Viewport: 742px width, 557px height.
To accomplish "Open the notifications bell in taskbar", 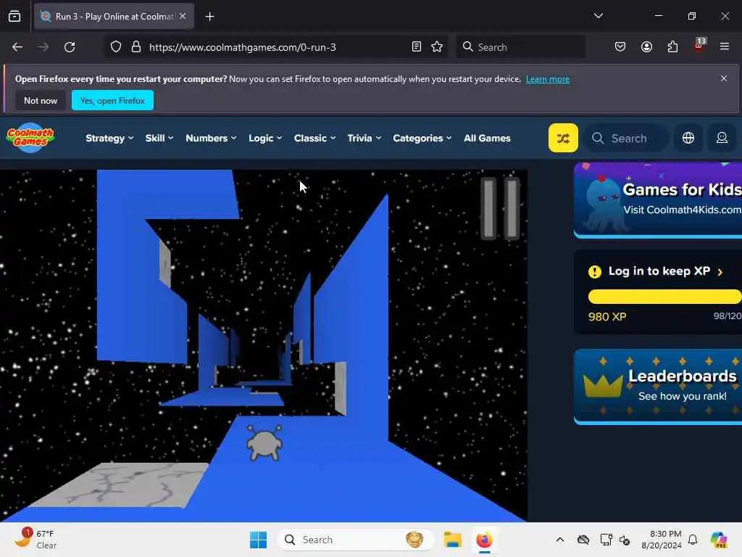I will [x=693, y=540].
